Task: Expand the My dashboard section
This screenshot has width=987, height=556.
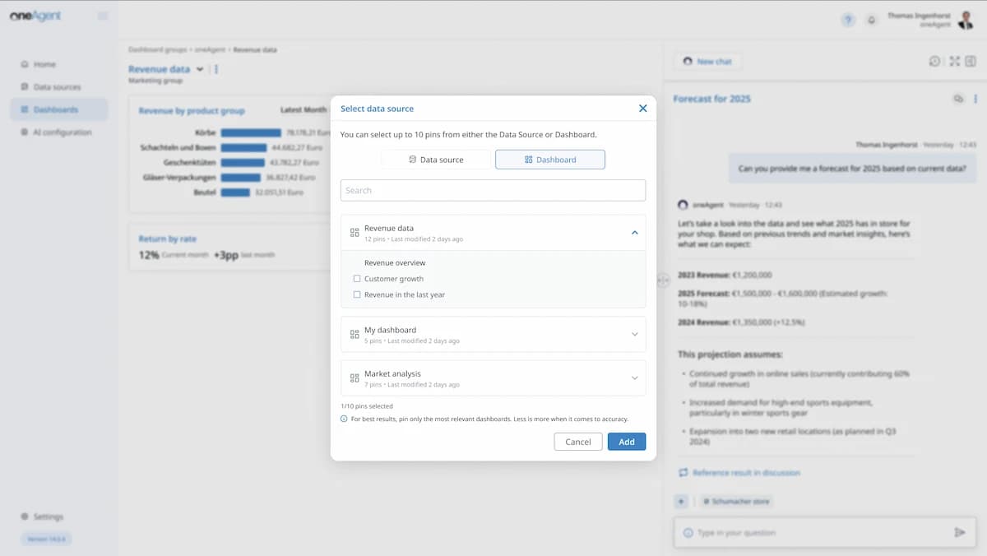Action: click(634, 334)
